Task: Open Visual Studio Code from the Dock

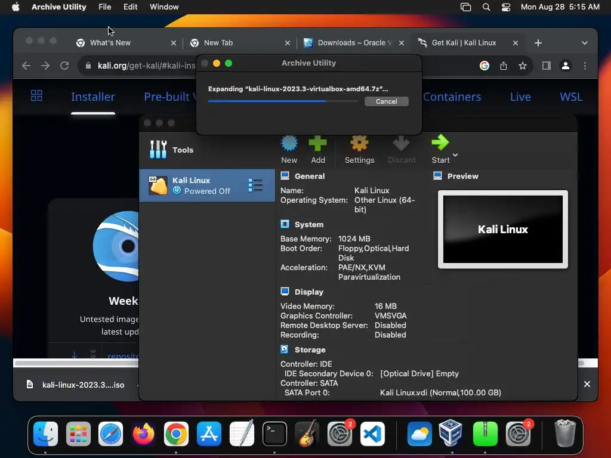Action: [x=372, y=434]
